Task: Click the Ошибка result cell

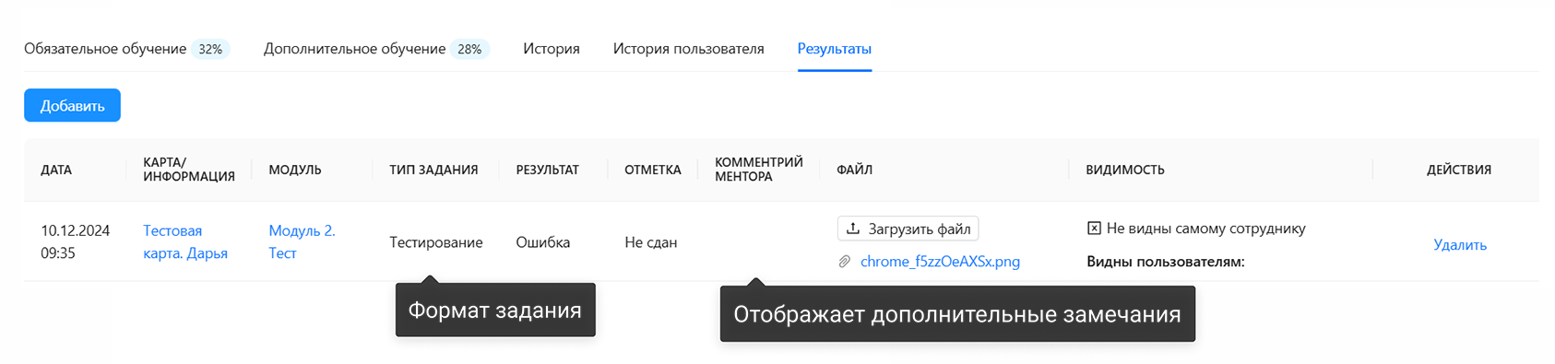Action: coord(543,242)
